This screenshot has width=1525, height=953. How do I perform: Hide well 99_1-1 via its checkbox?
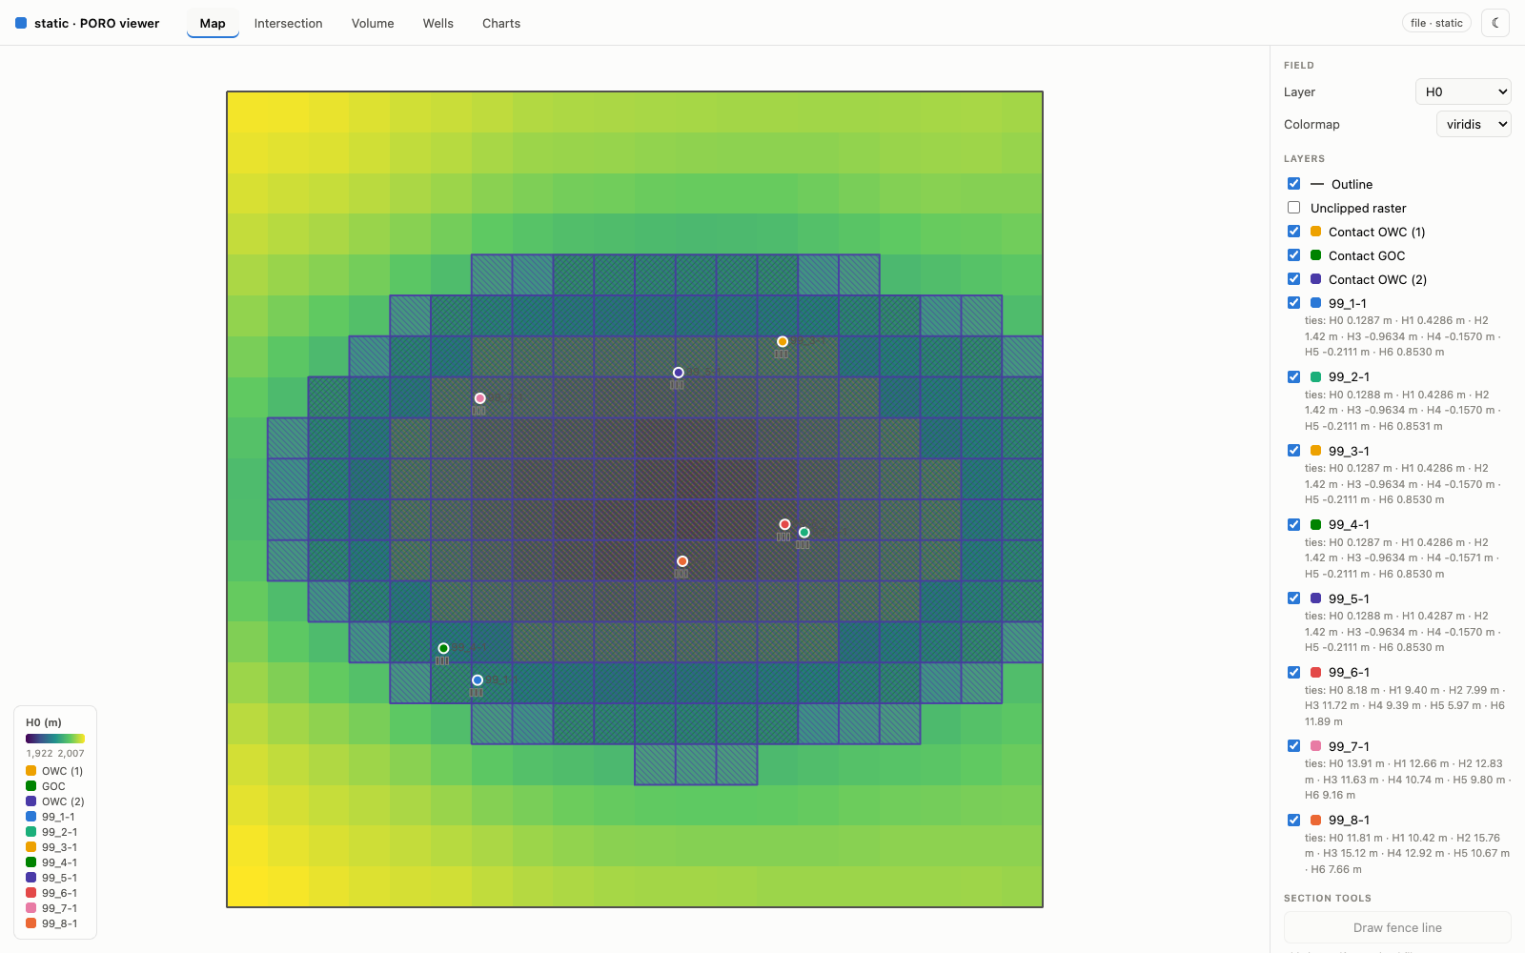1293,303
